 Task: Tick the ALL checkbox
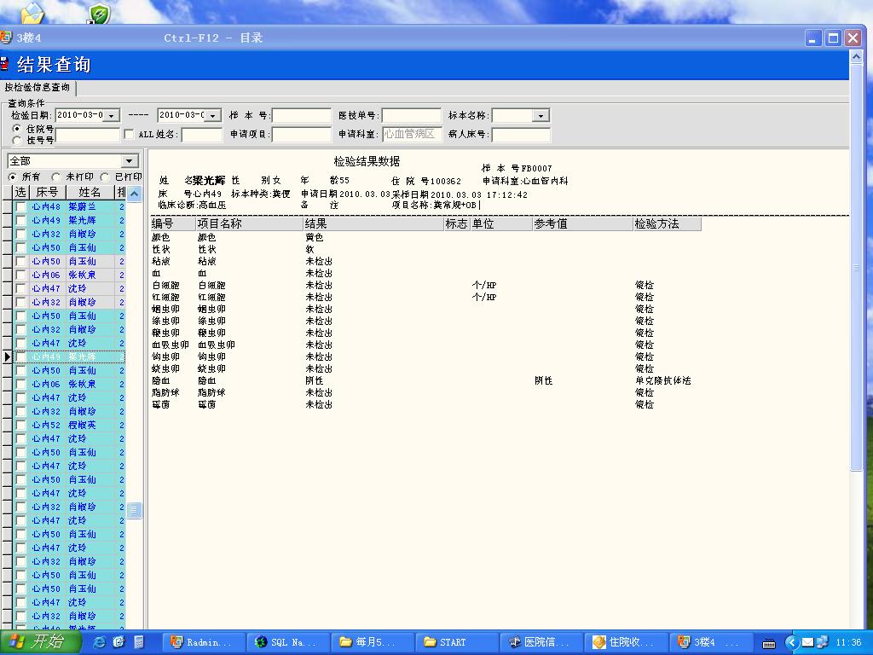(x=130, y=134)
